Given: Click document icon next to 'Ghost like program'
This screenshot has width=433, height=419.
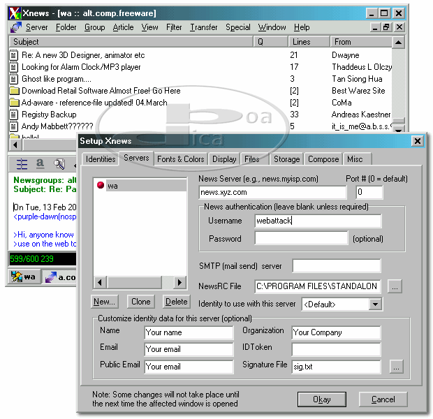Looking at the screenshot, I should [x=14, y=79].
